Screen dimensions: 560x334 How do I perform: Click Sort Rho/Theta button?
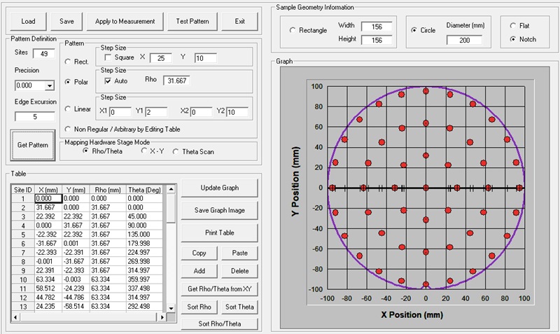[x=219, y=323]
